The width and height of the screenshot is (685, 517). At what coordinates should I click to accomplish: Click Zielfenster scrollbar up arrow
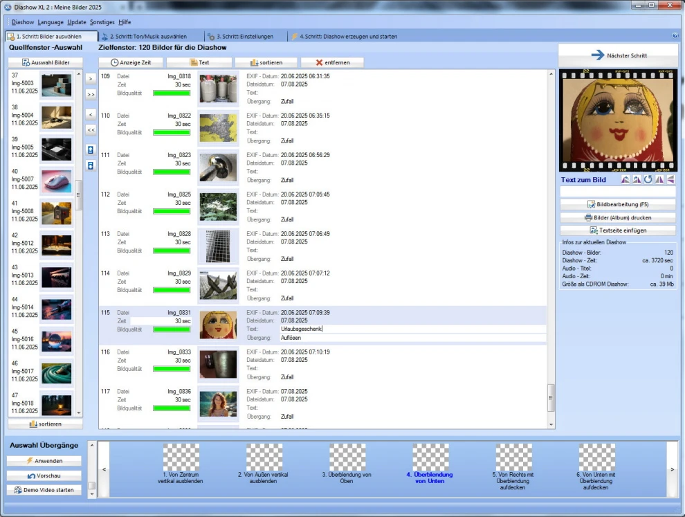(551, 74)
